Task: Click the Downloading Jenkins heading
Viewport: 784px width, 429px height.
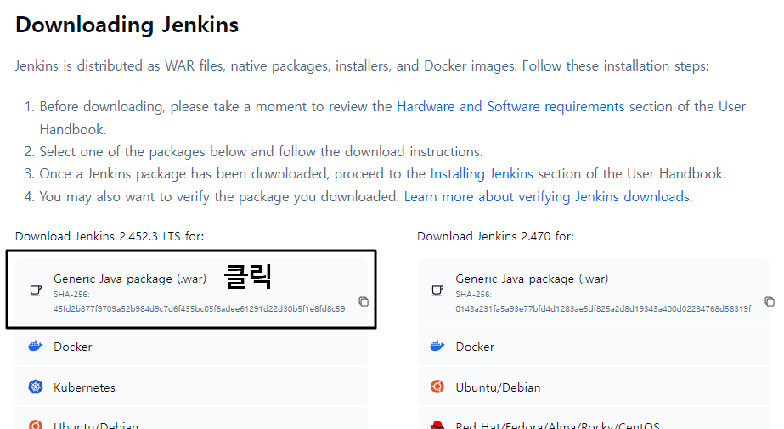Action: pos(127,25)
